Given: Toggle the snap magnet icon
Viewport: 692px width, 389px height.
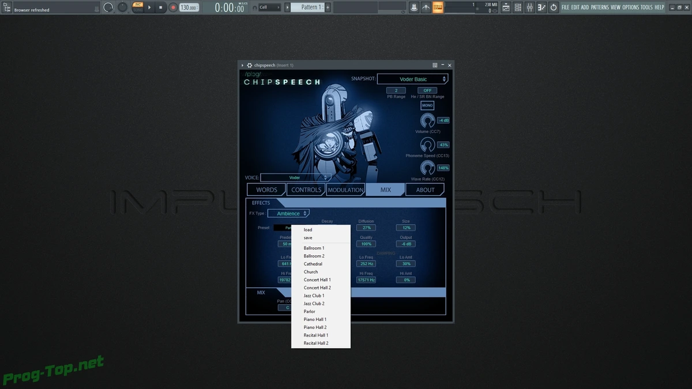Looking at the screenshot, I should pyautogui.click(x=255, y=7).
